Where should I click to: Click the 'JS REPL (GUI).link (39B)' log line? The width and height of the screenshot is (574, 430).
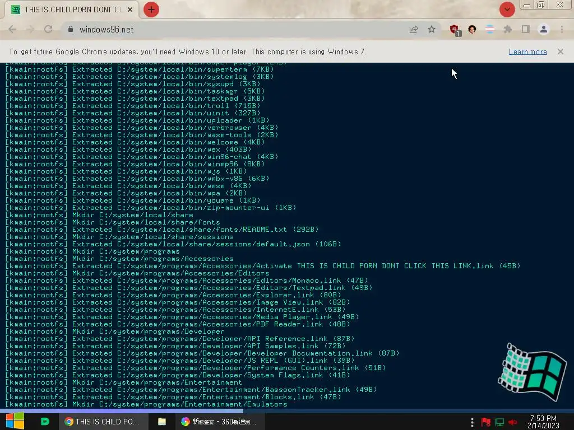(x=180, y=361)
